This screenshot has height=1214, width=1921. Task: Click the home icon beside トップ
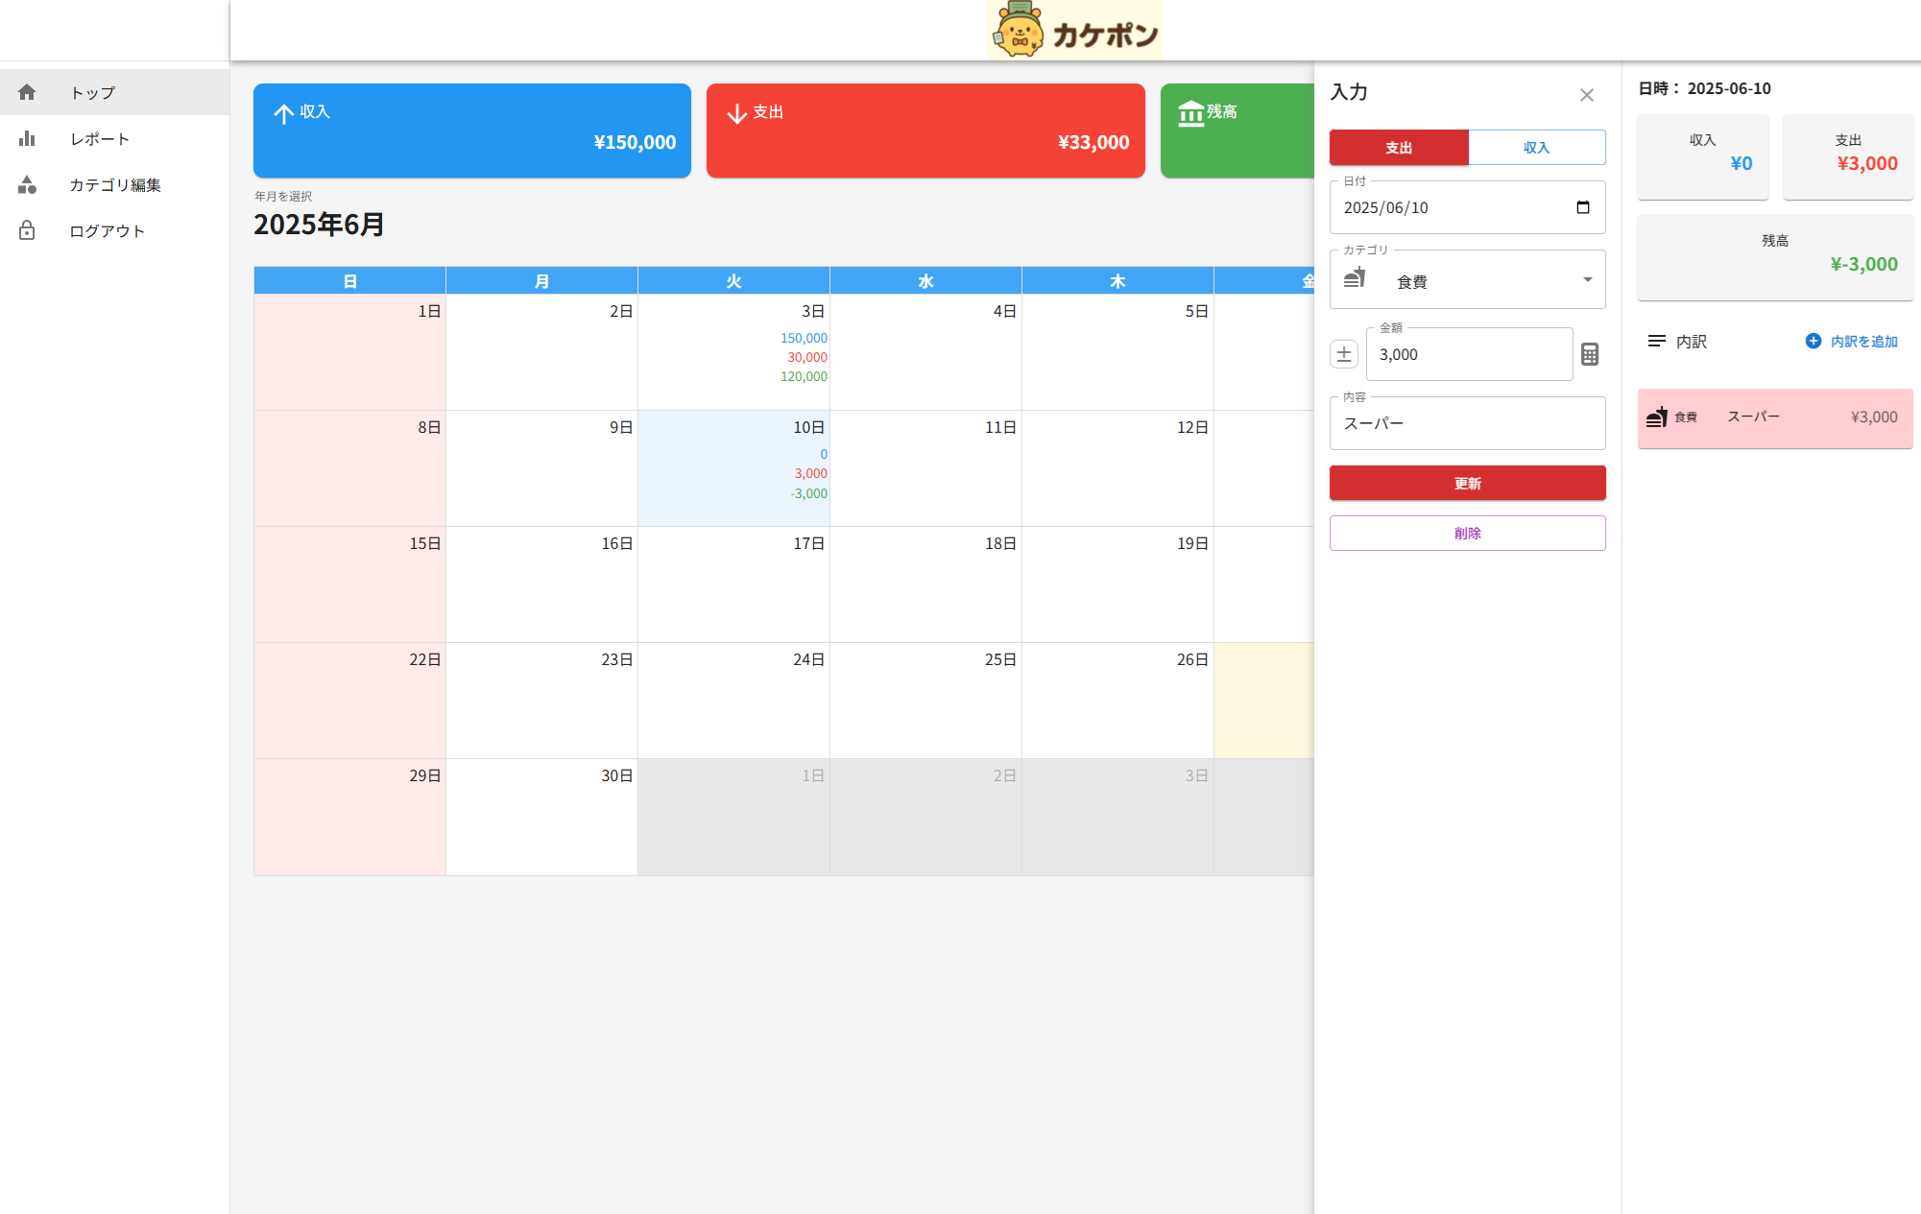coord(27,92)
